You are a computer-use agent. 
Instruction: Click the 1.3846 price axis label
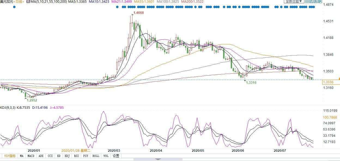coord(328,55)
